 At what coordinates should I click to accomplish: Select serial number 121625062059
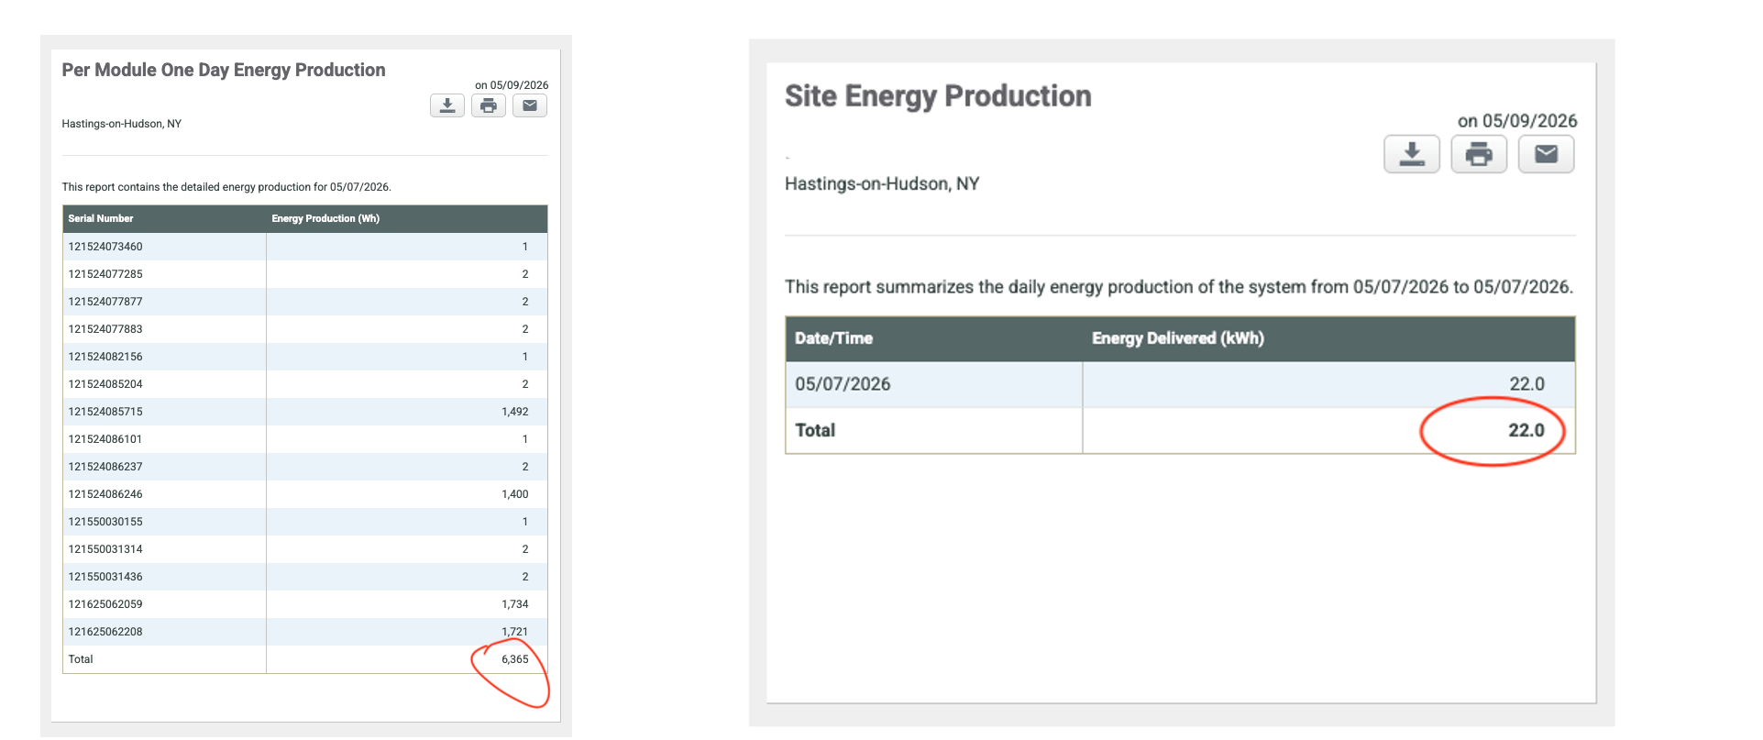[x=105, y=604]
